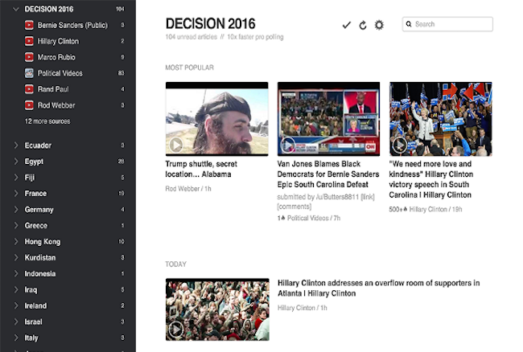Click the Atlanta crowd video thumbnail
Screen dimensions: 523x352
click(x=217, y=309)
